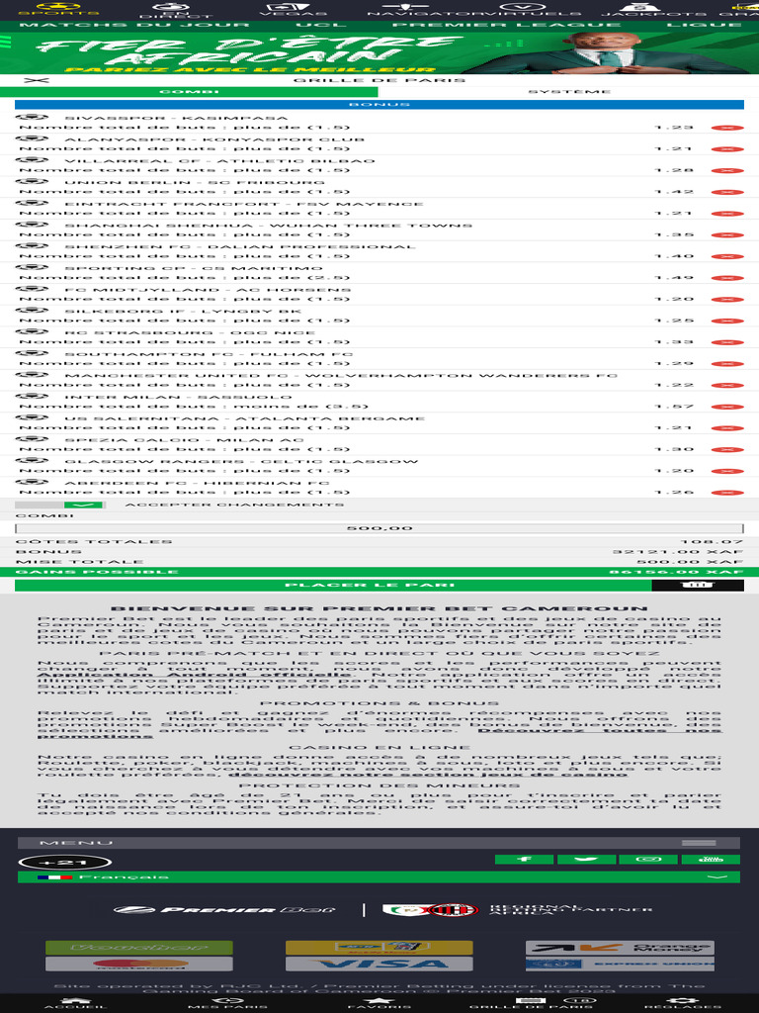The height and width of the screenshot is (1013, 759).
Task: Select Matchs du Jour tab
Action: tap(134, 25)
